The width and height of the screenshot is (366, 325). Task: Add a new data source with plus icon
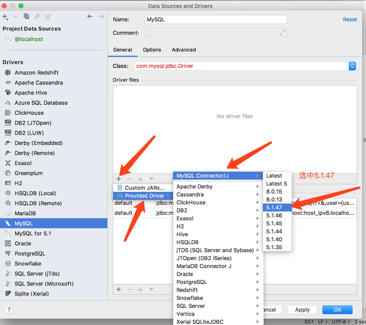(x=5, y=17)
